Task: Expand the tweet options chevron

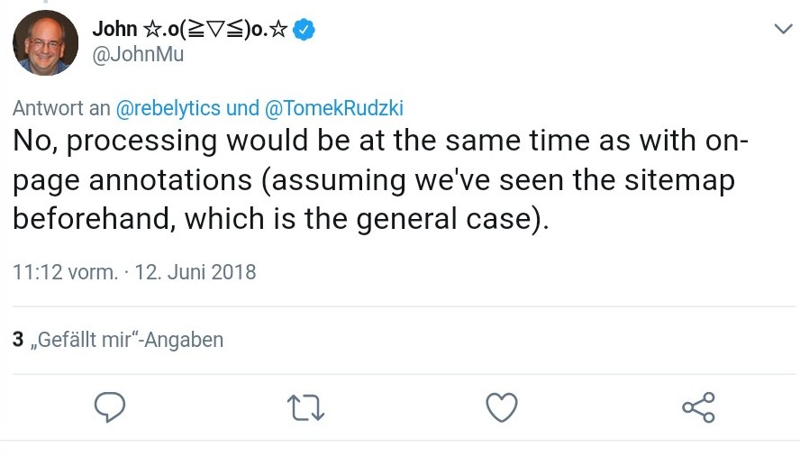Action: pyautogui.click(x=783, y=30)
